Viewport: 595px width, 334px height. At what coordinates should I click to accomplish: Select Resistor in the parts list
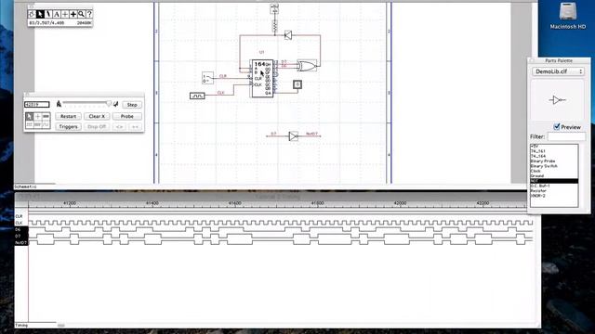pyautogui.click(x=554, y=191)
